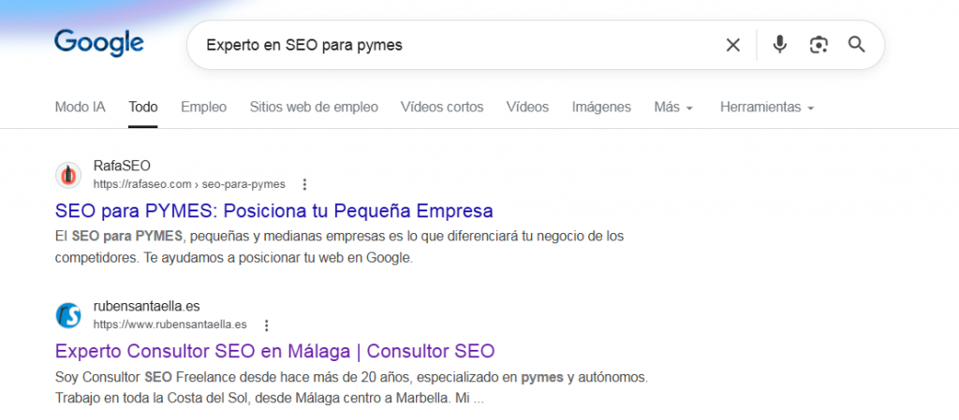Click the rafaseo.com › seo-para-pymes URL

pos(189,184)
